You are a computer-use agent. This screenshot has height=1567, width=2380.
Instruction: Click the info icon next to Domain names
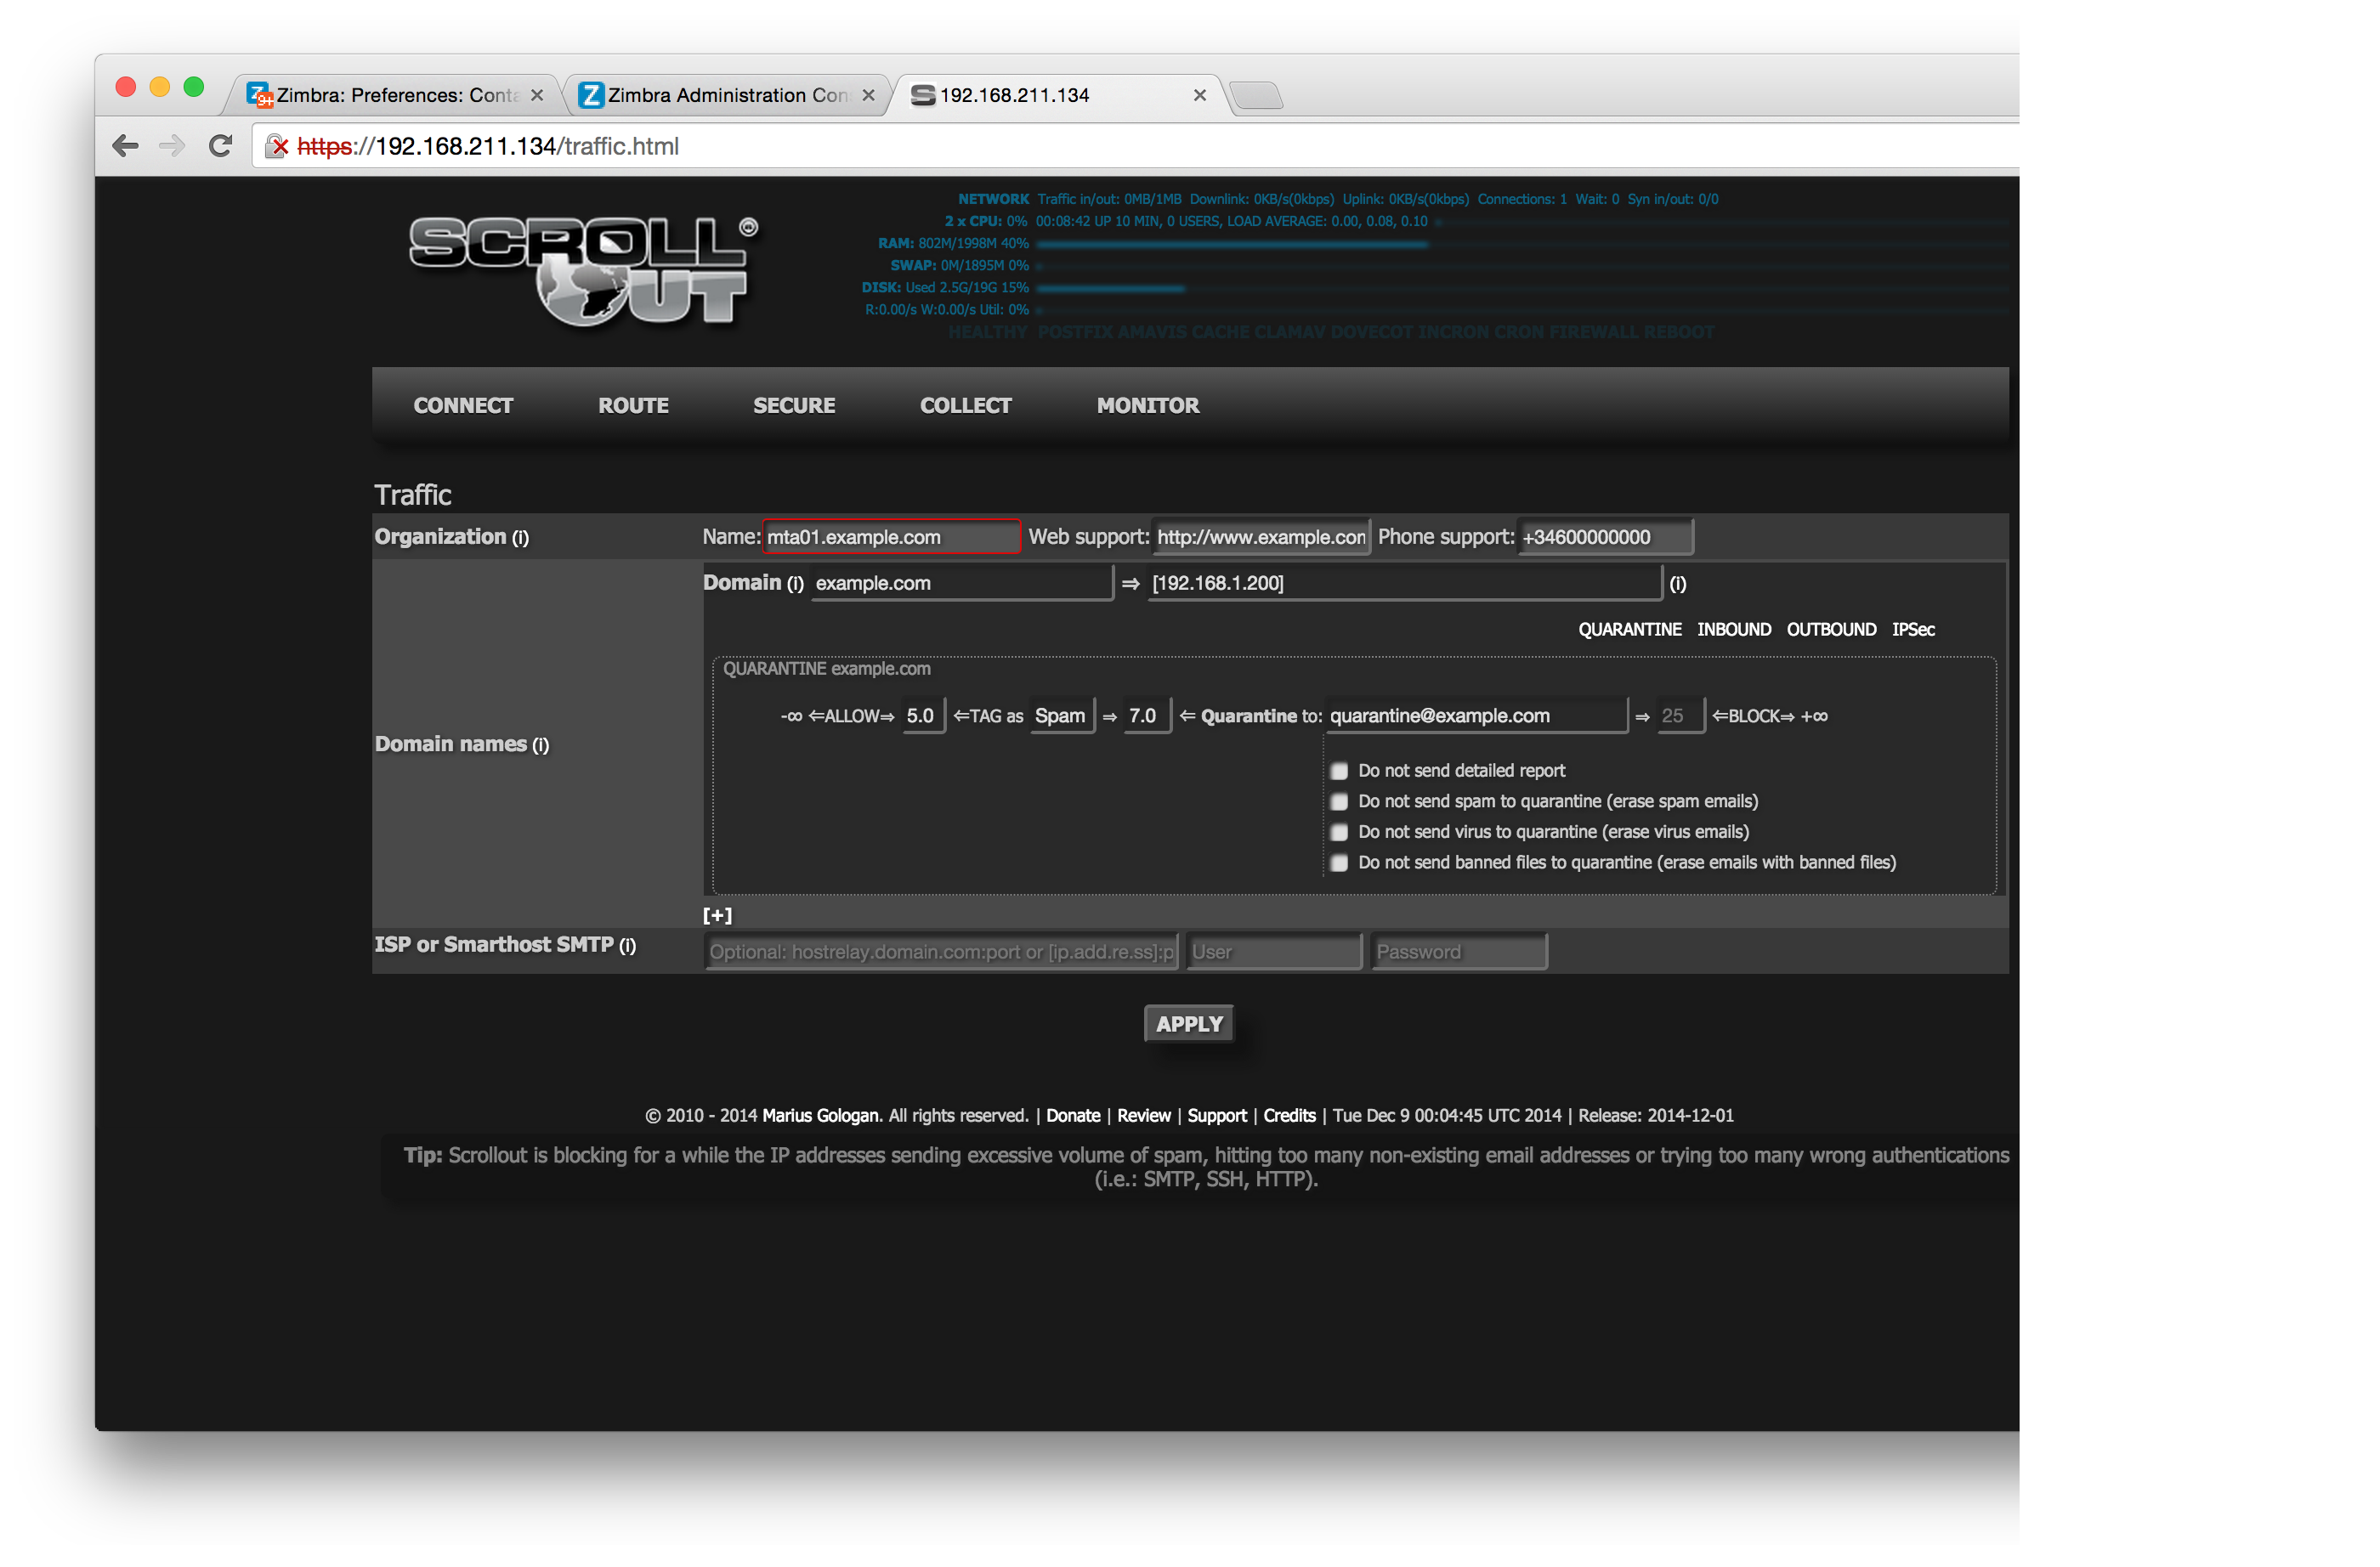540,745
